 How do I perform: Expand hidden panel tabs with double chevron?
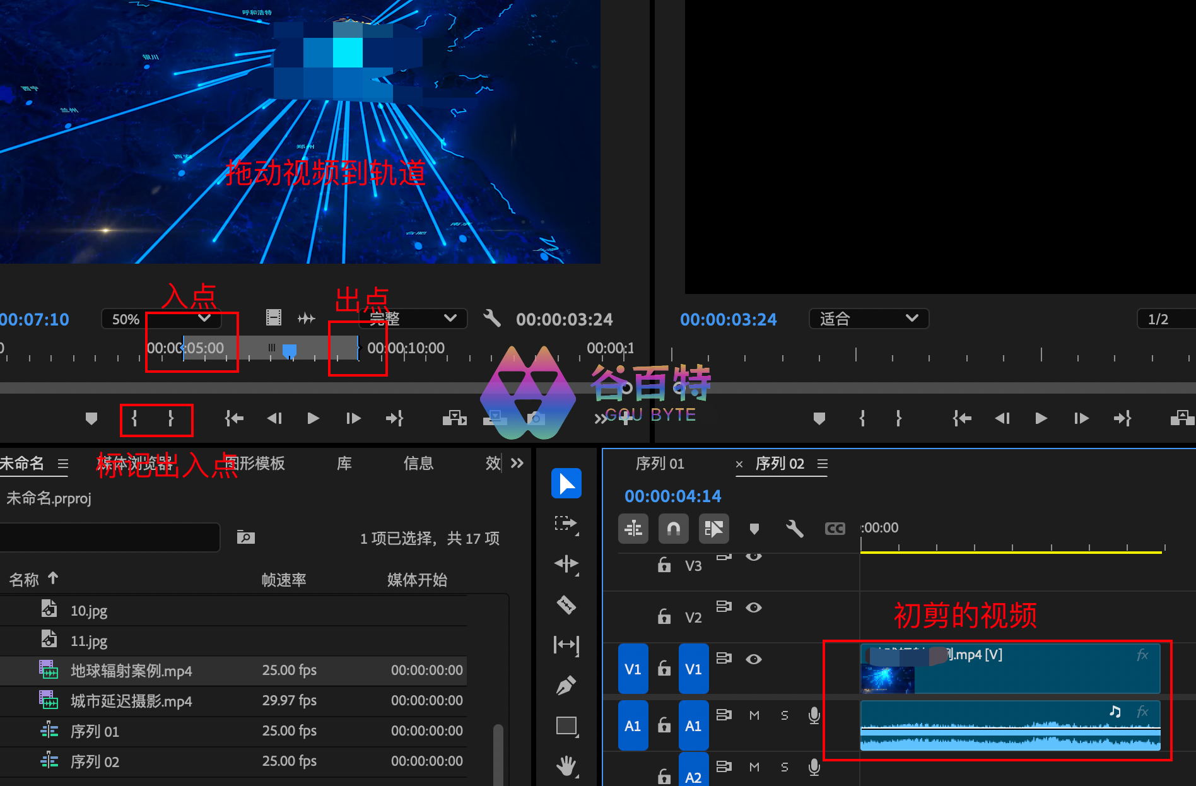[x=517, y=464]
